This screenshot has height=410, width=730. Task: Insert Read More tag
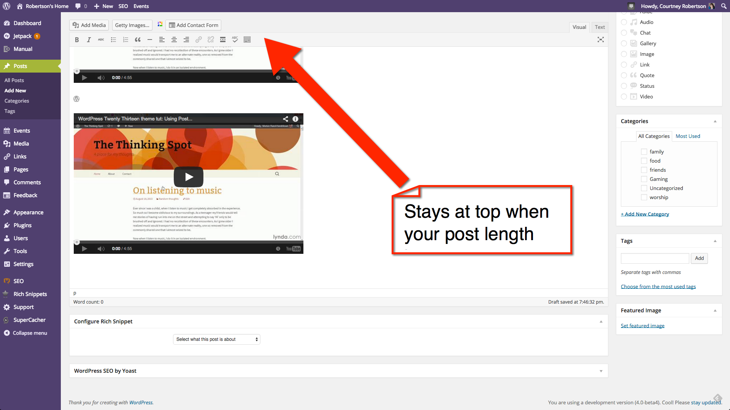coord(223,40)
